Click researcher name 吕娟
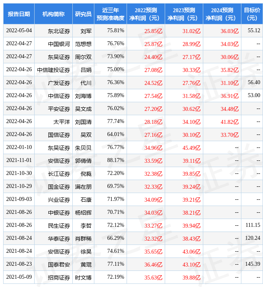This screenshot has height=287, width=263. (x=86, y=70)
